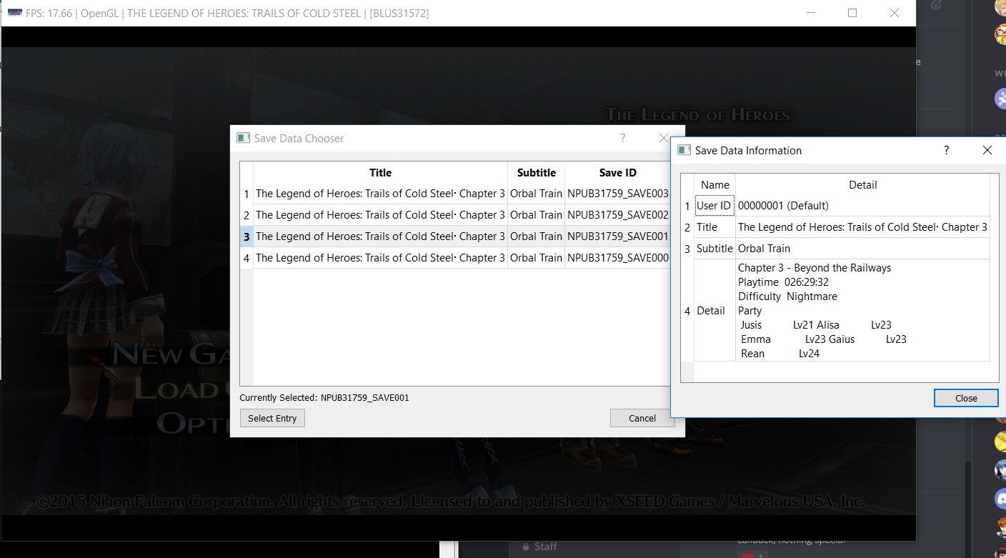Click the add reaction emoji icon in Discord
Image resolution: width=1006 pixels, height=558 pixels.
point(937,6)
